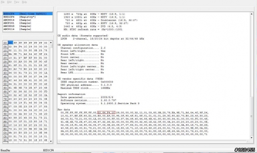Select hex cell F4 in row 08
The width and height of the screenshot is (257, 153).
click(x=20, y=46)
